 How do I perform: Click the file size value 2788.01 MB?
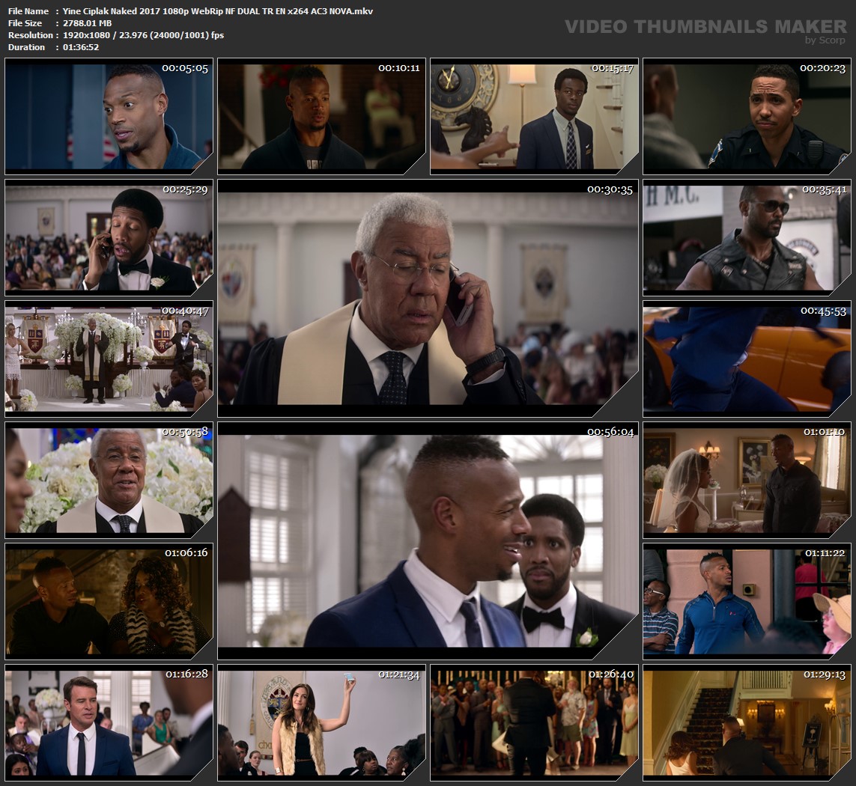pyautogui.click(x=88, y=23)
